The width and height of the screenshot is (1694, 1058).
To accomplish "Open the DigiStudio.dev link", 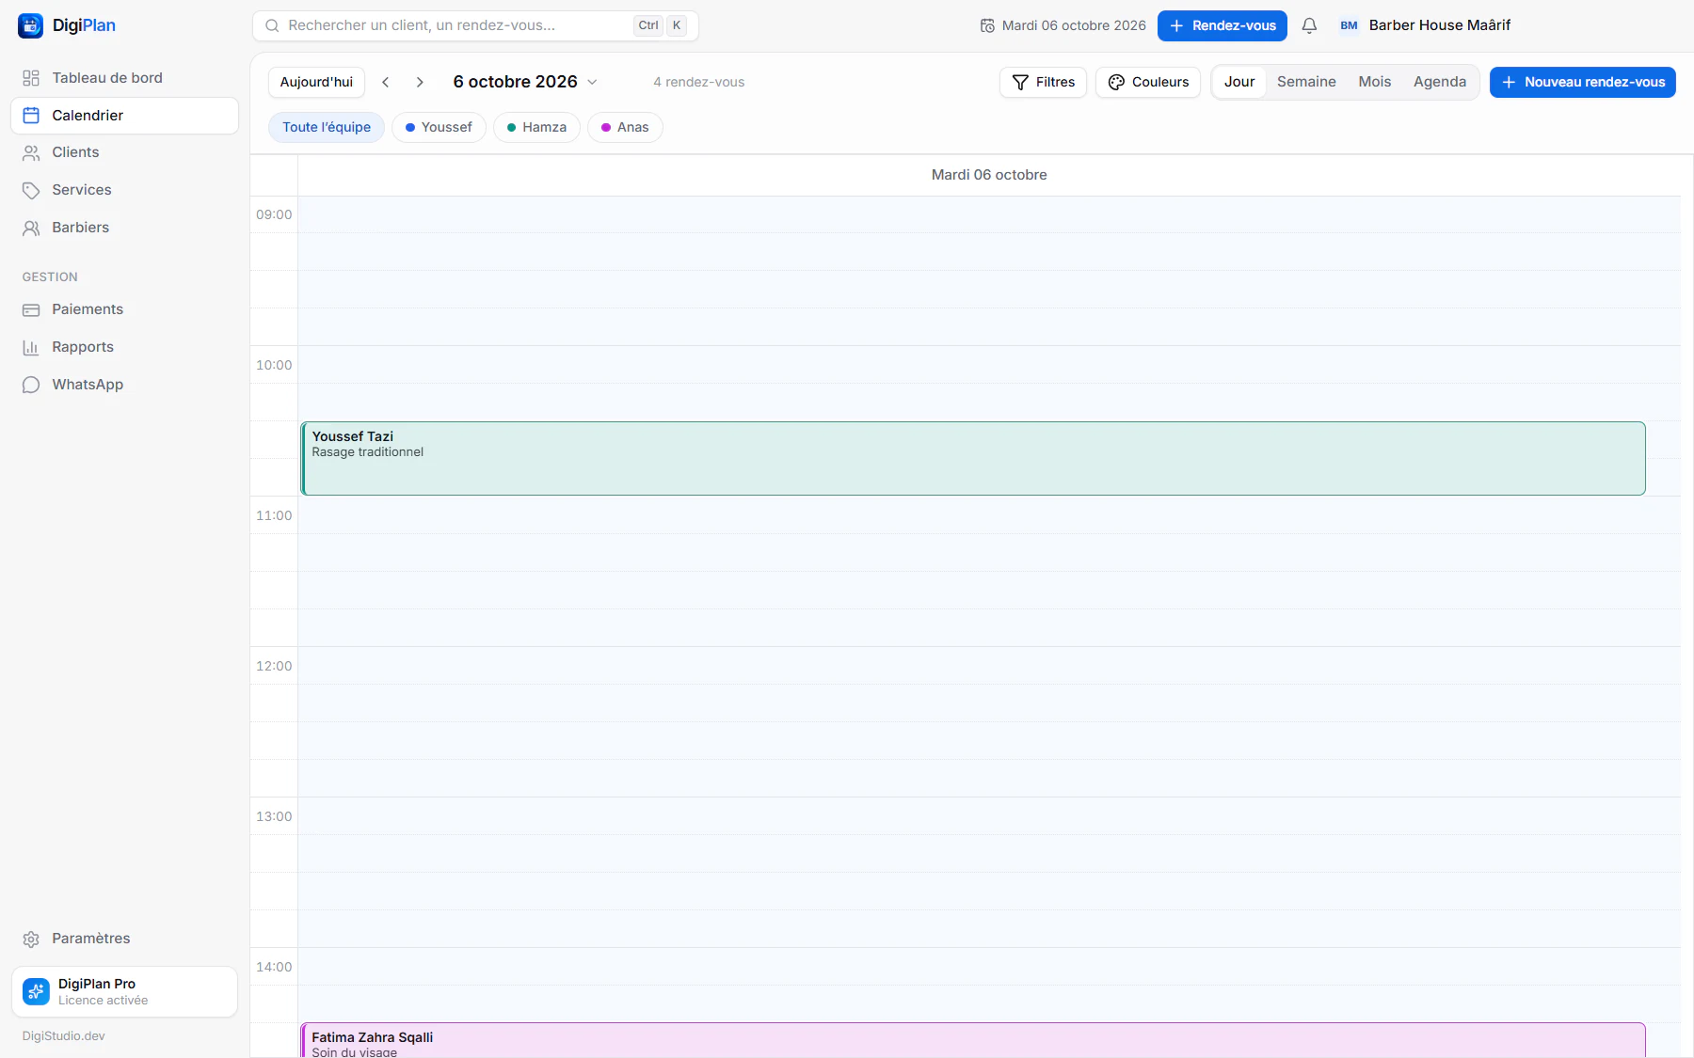I will pyautogui.click(x=64, y=1035).
